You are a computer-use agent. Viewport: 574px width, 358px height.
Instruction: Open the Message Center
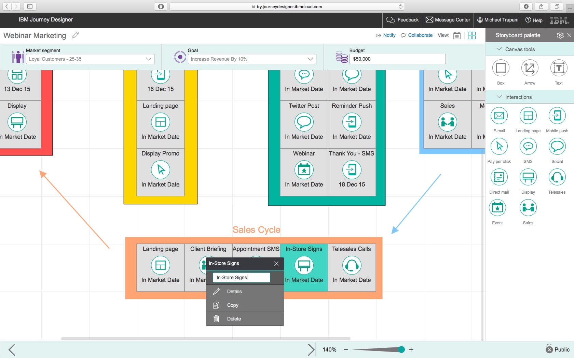[448, 20]
